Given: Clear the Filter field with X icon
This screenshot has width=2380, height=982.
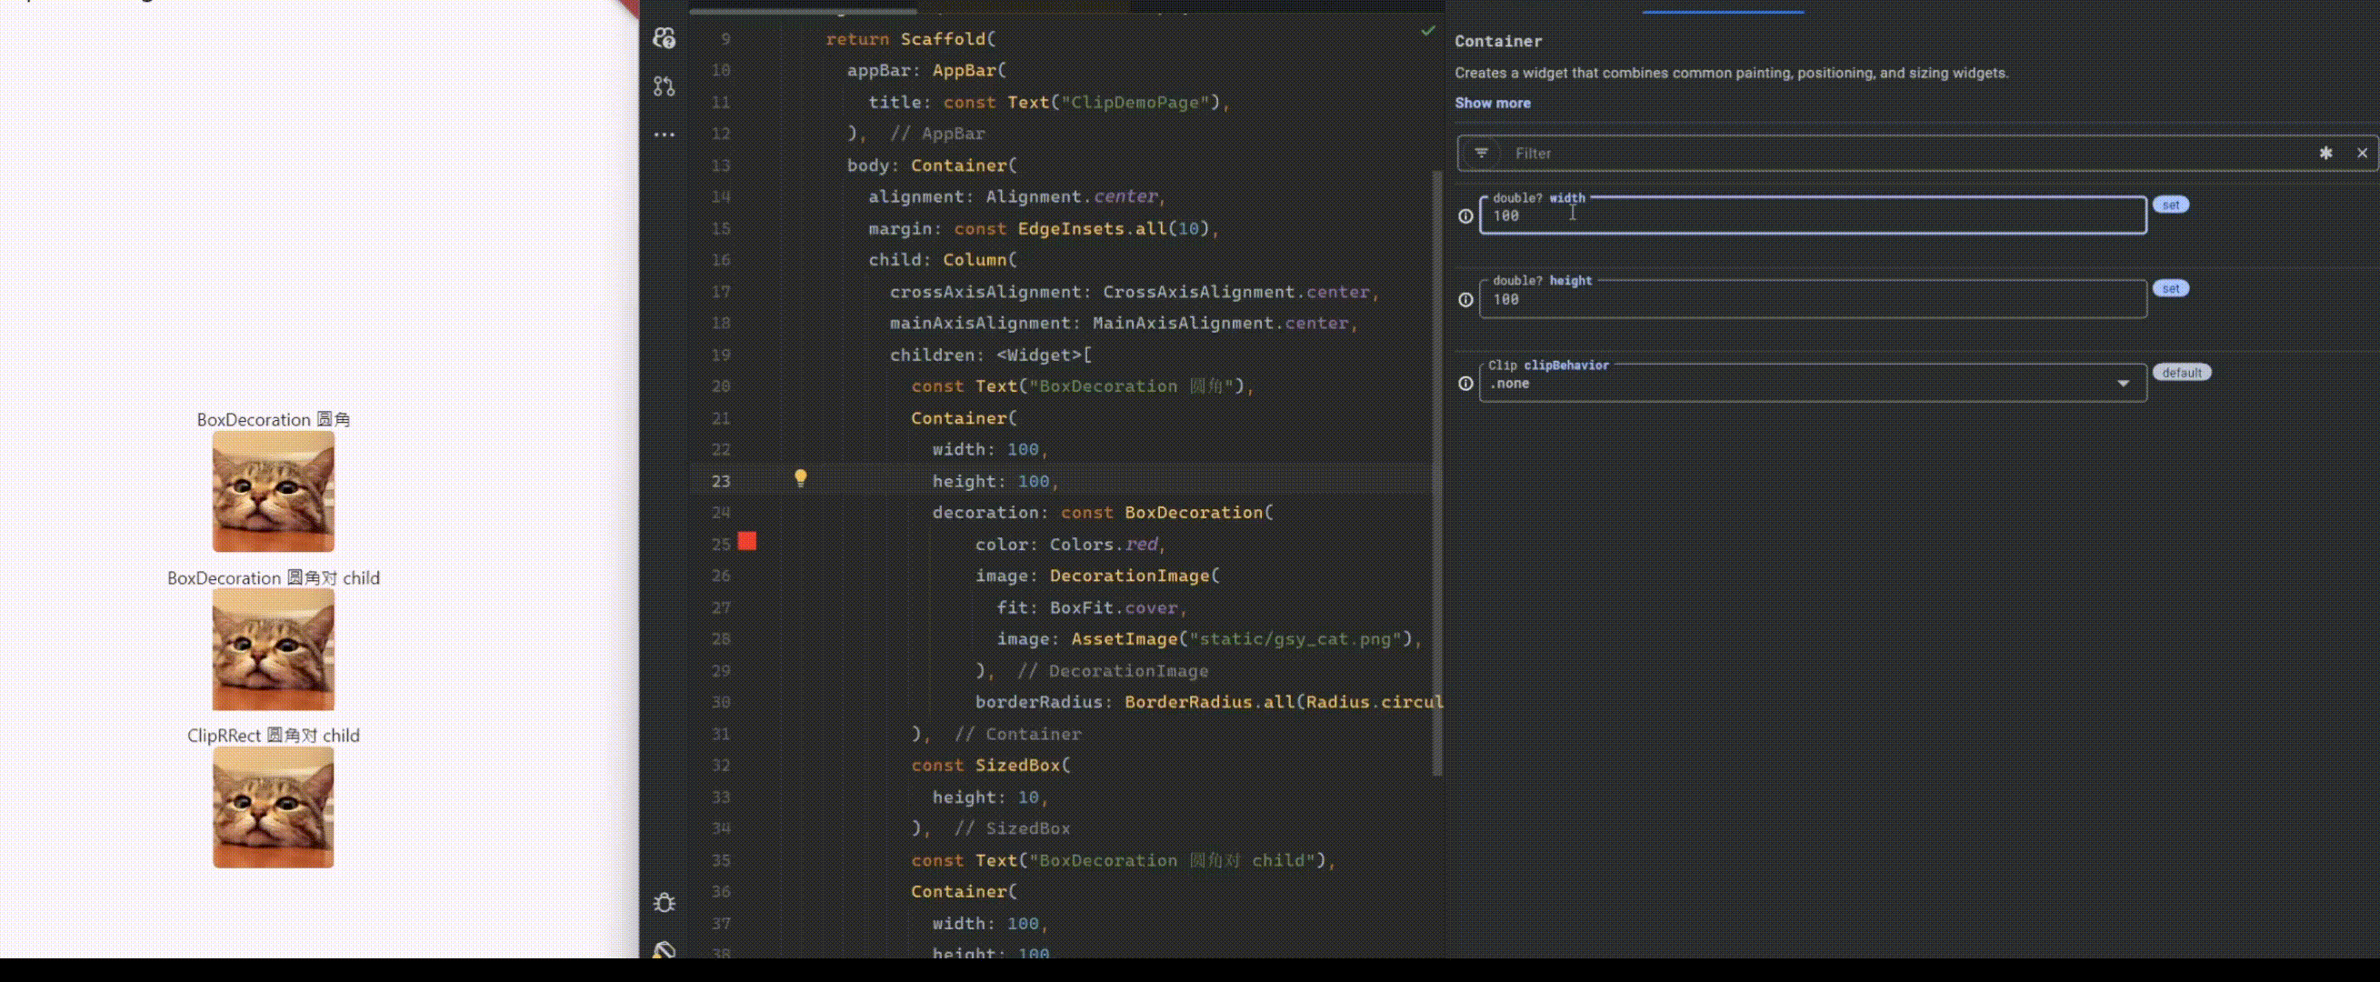Looking at the screenshot, I should [x=2362, y=154].
